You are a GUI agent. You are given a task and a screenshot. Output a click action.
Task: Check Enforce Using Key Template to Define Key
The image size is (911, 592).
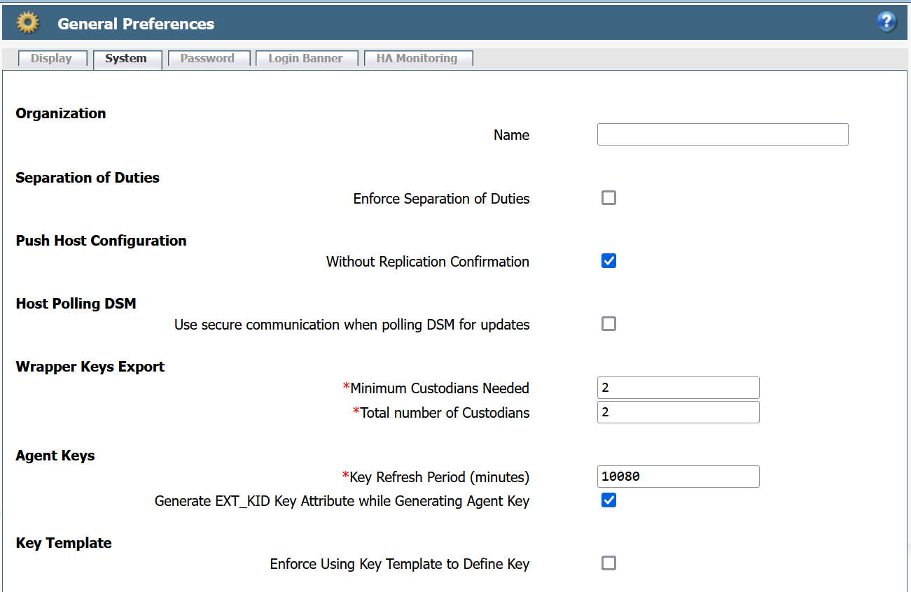click(609, 563)
